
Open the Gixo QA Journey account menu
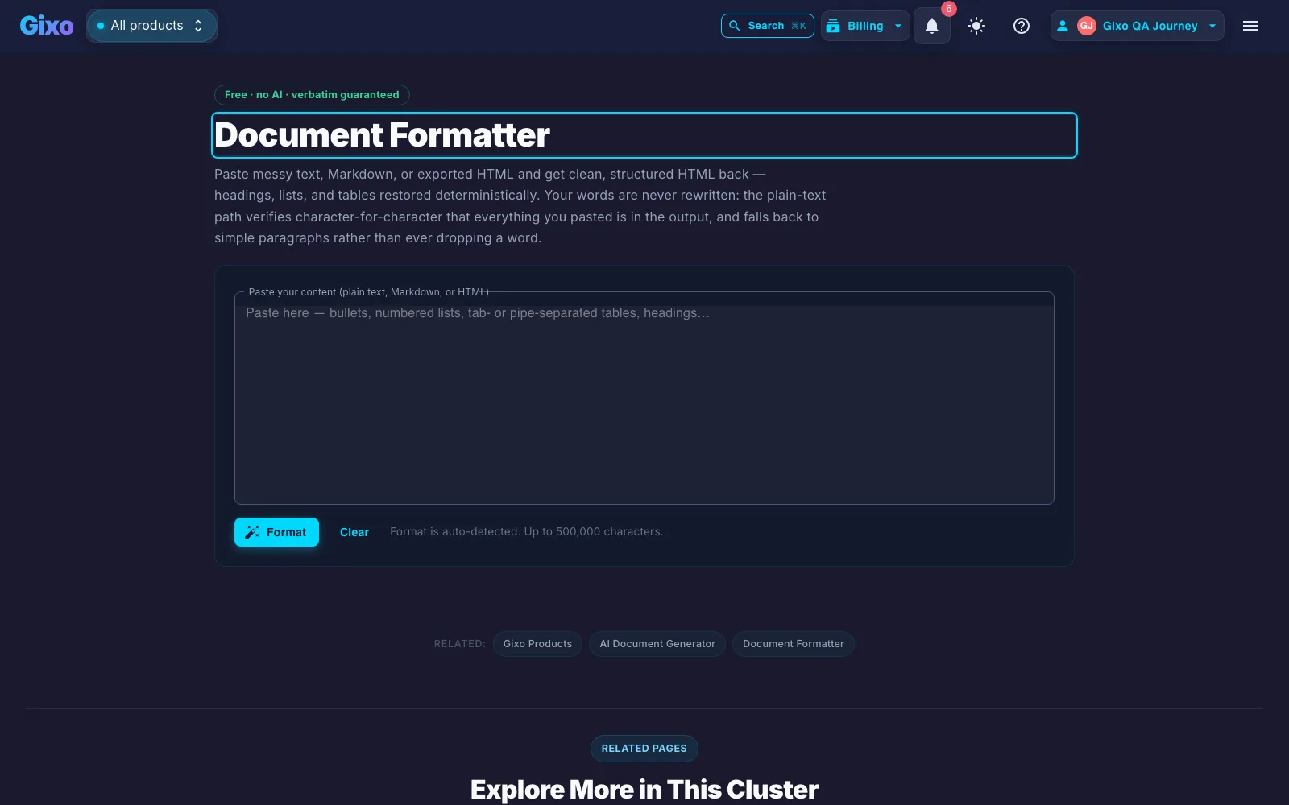point(1137,26)
